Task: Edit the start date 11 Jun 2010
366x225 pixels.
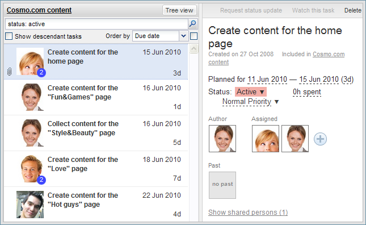Action: pos(267,80)
